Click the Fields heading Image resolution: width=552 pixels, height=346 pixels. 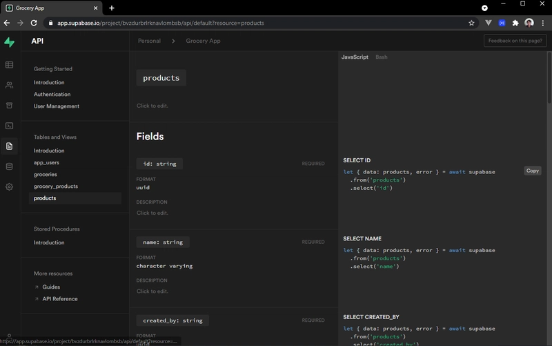click(150, 137)
